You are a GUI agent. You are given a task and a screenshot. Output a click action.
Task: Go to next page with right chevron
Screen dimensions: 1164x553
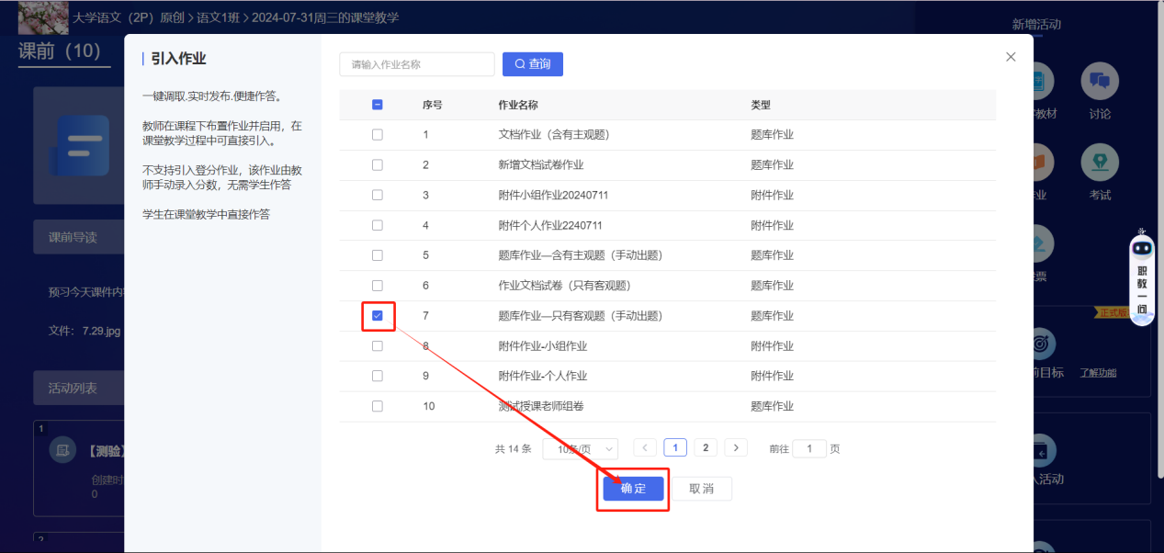click(735, 447)
